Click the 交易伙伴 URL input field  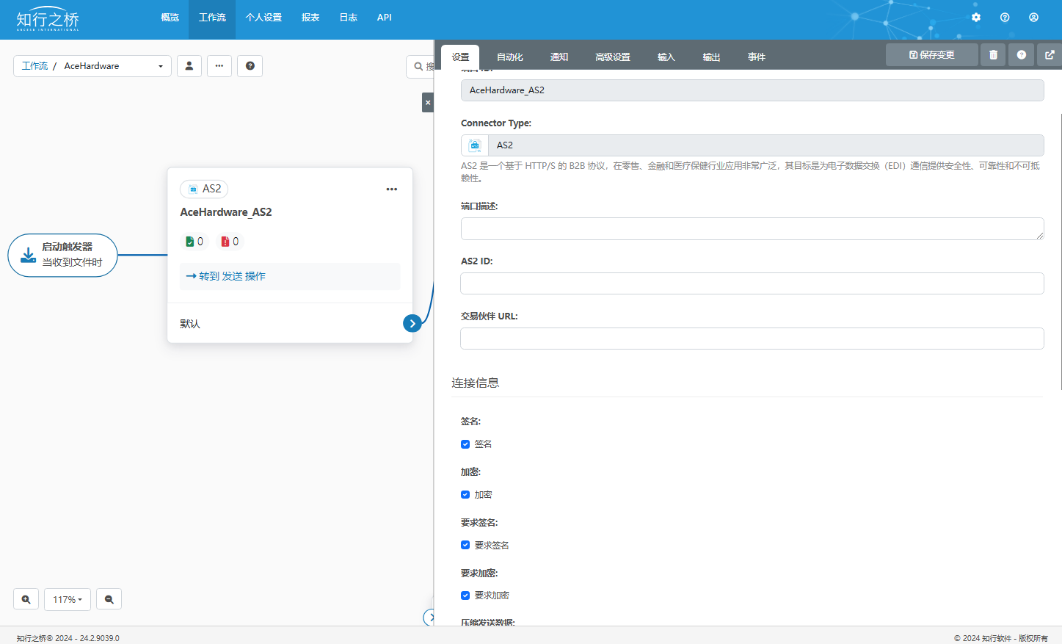pyautogui.click(x=752, y=339)
